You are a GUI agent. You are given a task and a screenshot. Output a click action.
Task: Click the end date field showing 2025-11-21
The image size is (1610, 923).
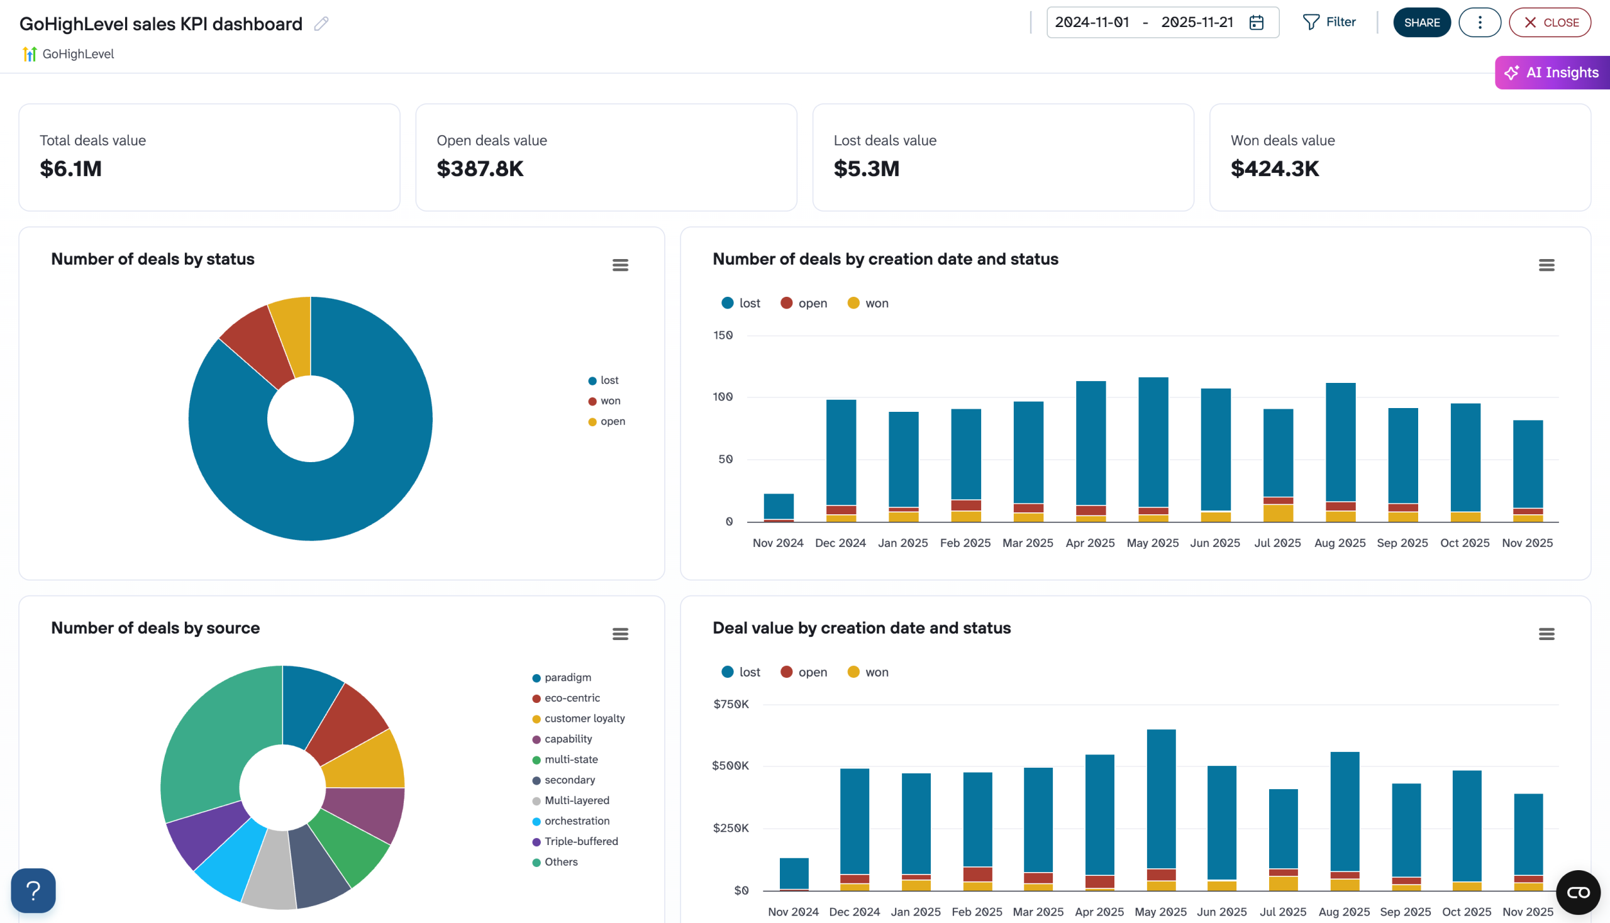1198,21
